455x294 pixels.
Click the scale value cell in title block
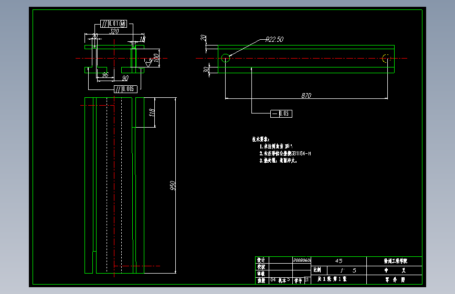pyautogui.click(x=347, y=270)
